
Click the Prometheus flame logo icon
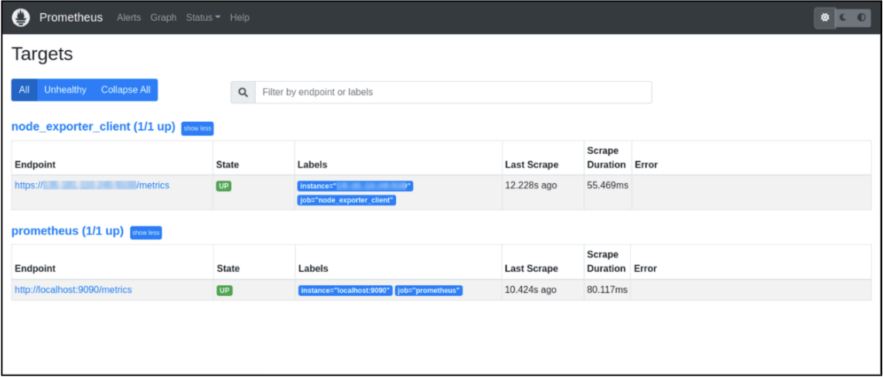point(20,18)
